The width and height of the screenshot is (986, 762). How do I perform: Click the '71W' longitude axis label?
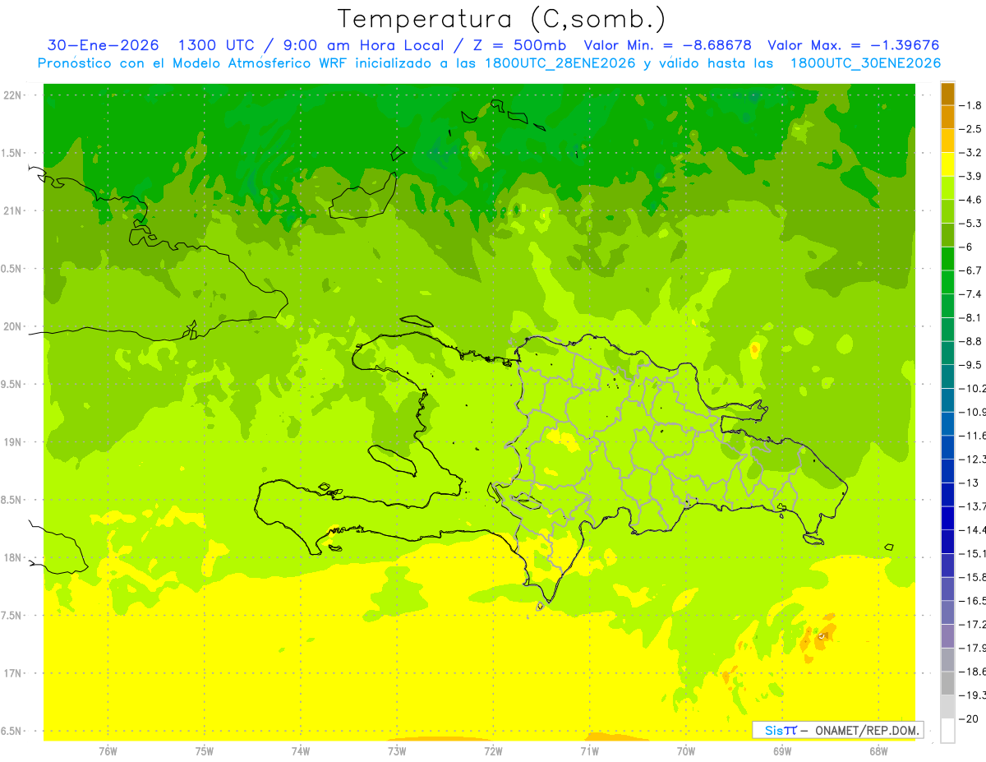point(589,751)
